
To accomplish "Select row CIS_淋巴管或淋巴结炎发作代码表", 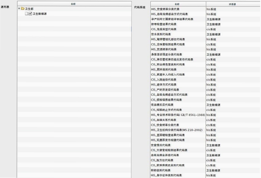I will 206,59.
